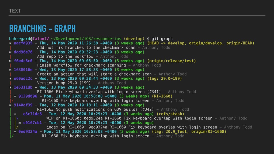This screenshot has width=274, height=154.
Task: Click commit hash aacfd935
Action: [23, 43]
